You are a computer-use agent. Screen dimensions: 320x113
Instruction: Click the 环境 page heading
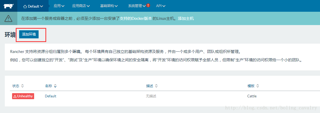click(x=10, y=35)
